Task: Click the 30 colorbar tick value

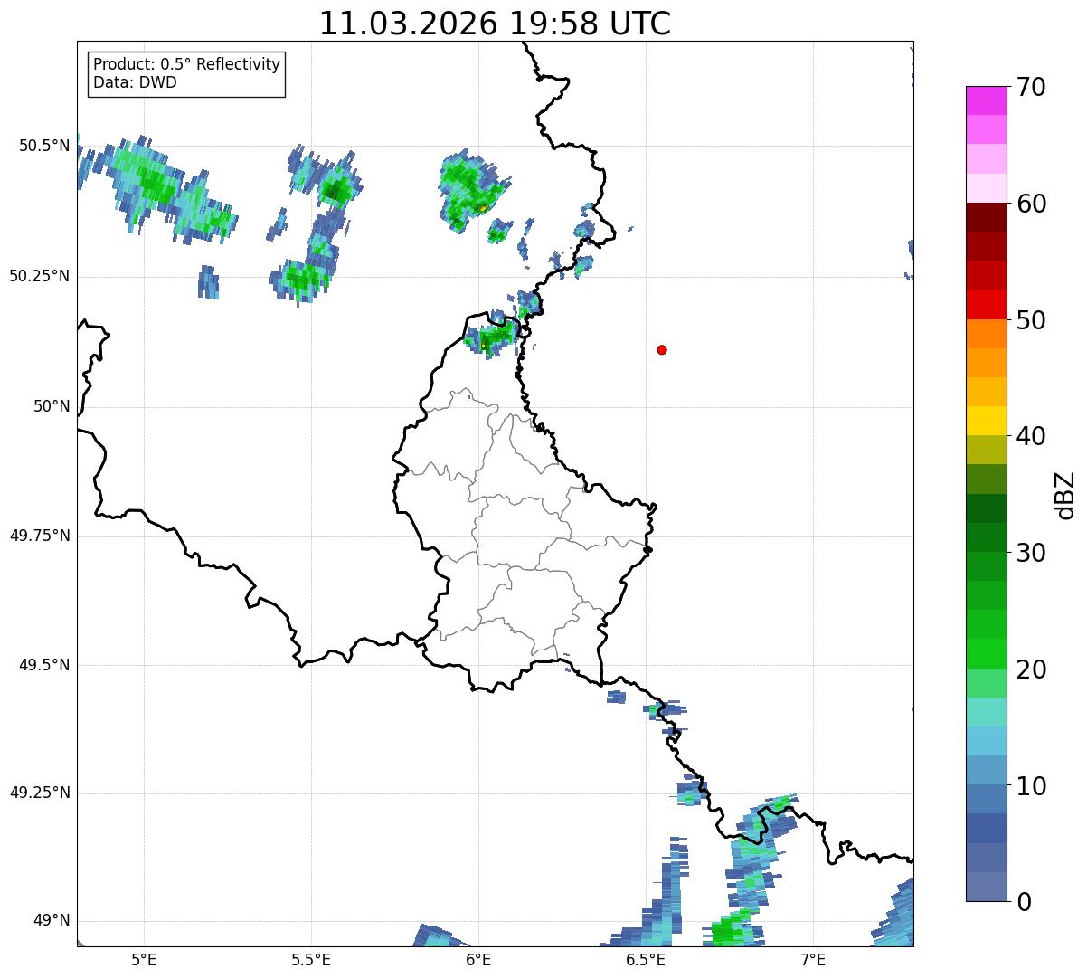Action: click(x=1031, y=553)
